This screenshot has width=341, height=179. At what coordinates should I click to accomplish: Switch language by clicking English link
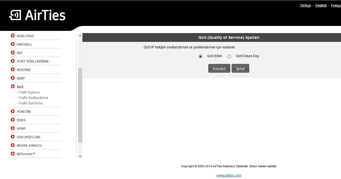tap(321, 5)
